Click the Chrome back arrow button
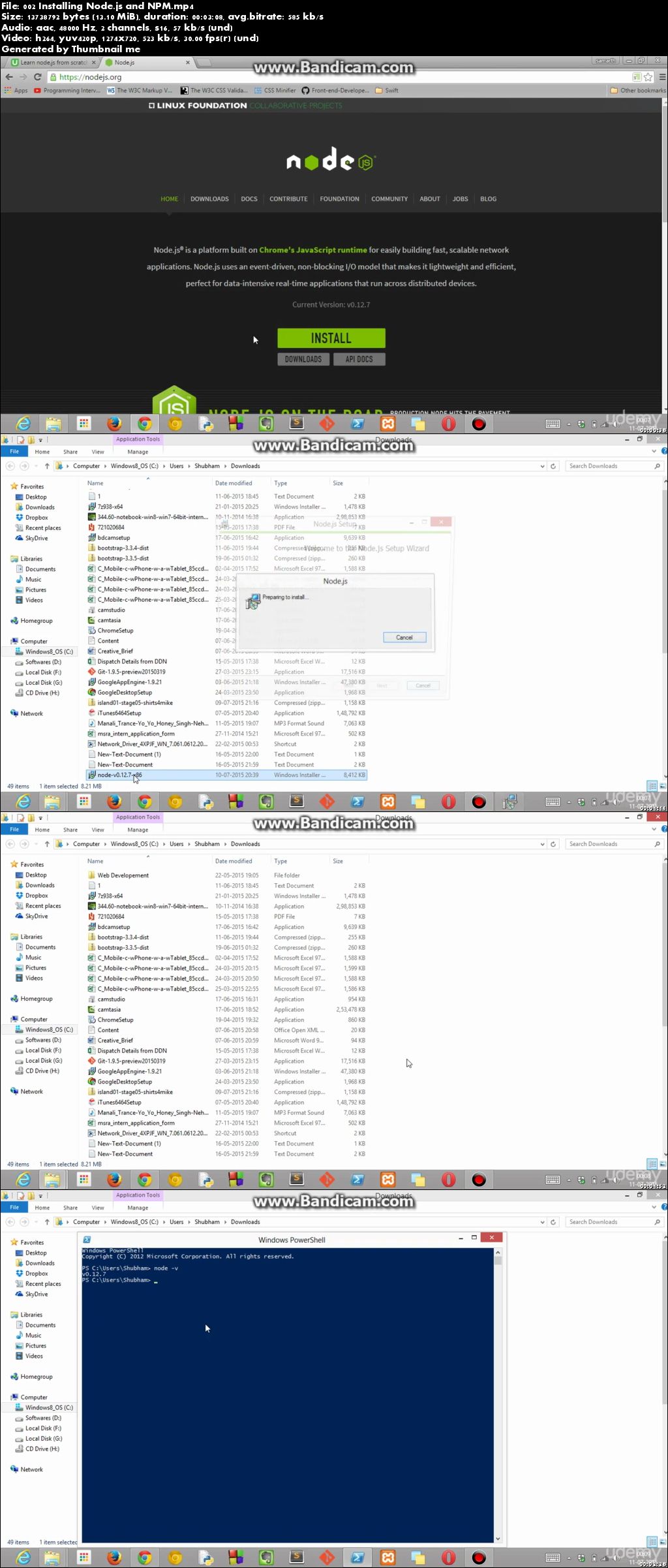668x1568 pixels. tap(9, 77)
